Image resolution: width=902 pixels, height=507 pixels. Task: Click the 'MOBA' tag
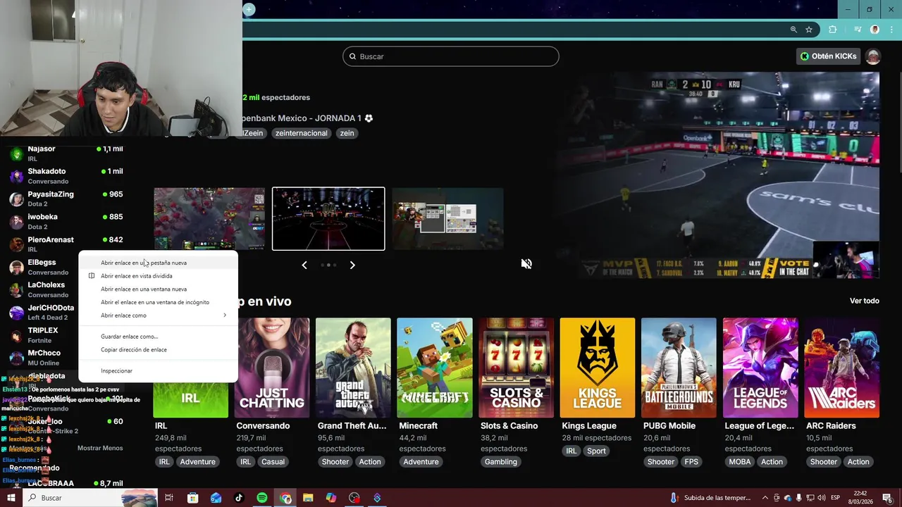[x=740, y=462]
